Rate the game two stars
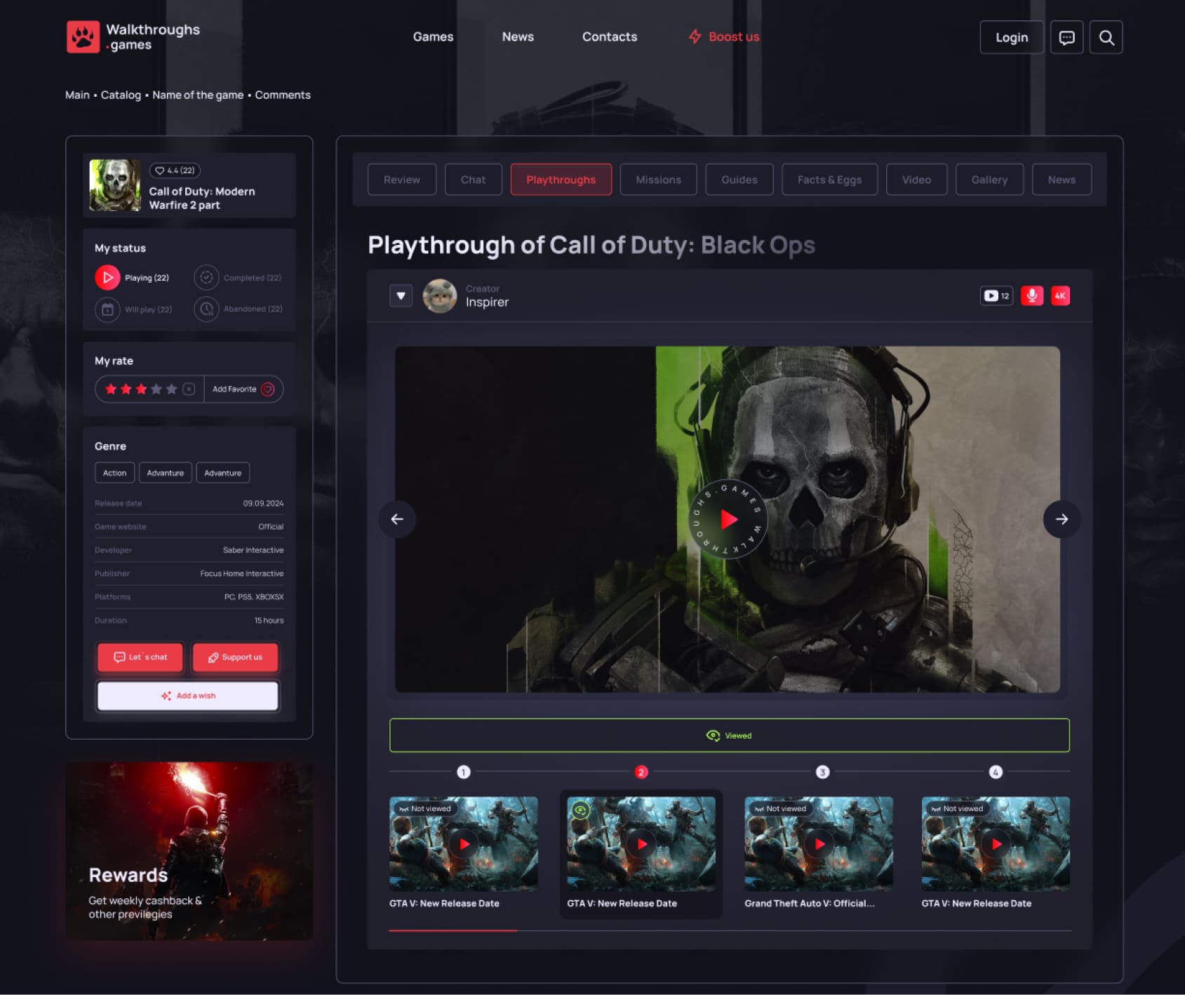This screenshot has width=1185, height=995. 126,389
